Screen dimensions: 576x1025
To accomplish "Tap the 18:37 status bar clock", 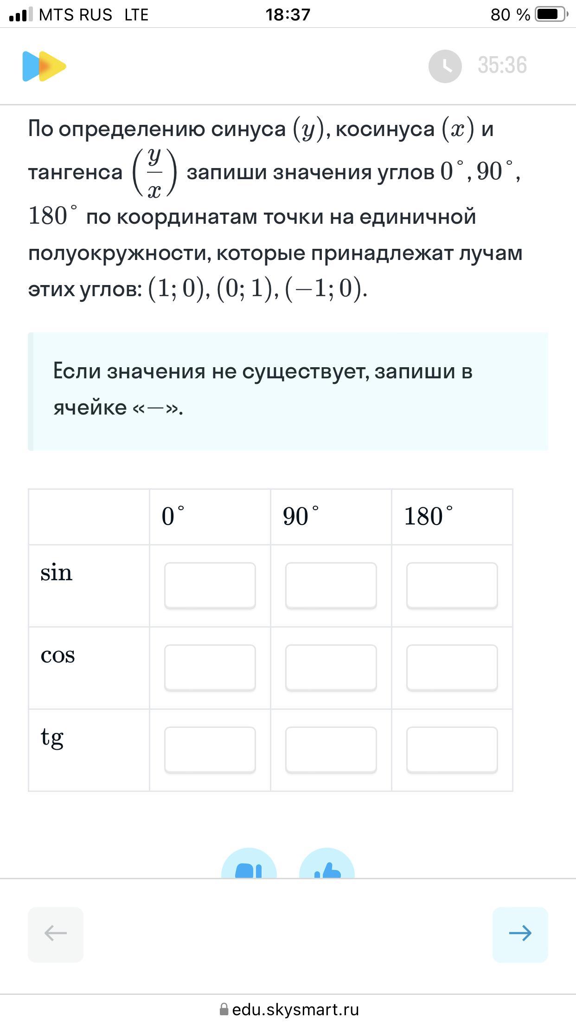I will point(288,15).
